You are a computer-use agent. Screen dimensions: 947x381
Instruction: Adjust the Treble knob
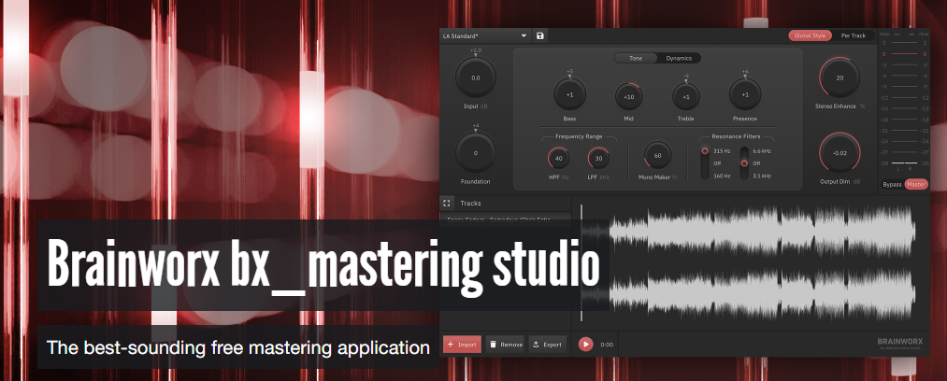tap(686, 96)
